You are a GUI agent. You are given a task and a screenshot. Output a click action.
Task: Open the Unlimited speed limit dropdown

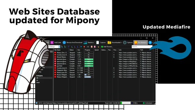(x=153, y=103)
